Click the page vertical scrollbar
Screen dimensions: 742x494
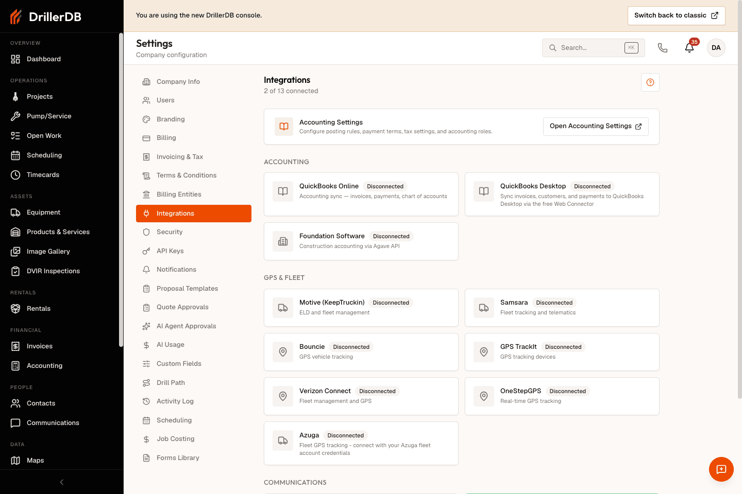pyautogui.click(x=739, y=201)
